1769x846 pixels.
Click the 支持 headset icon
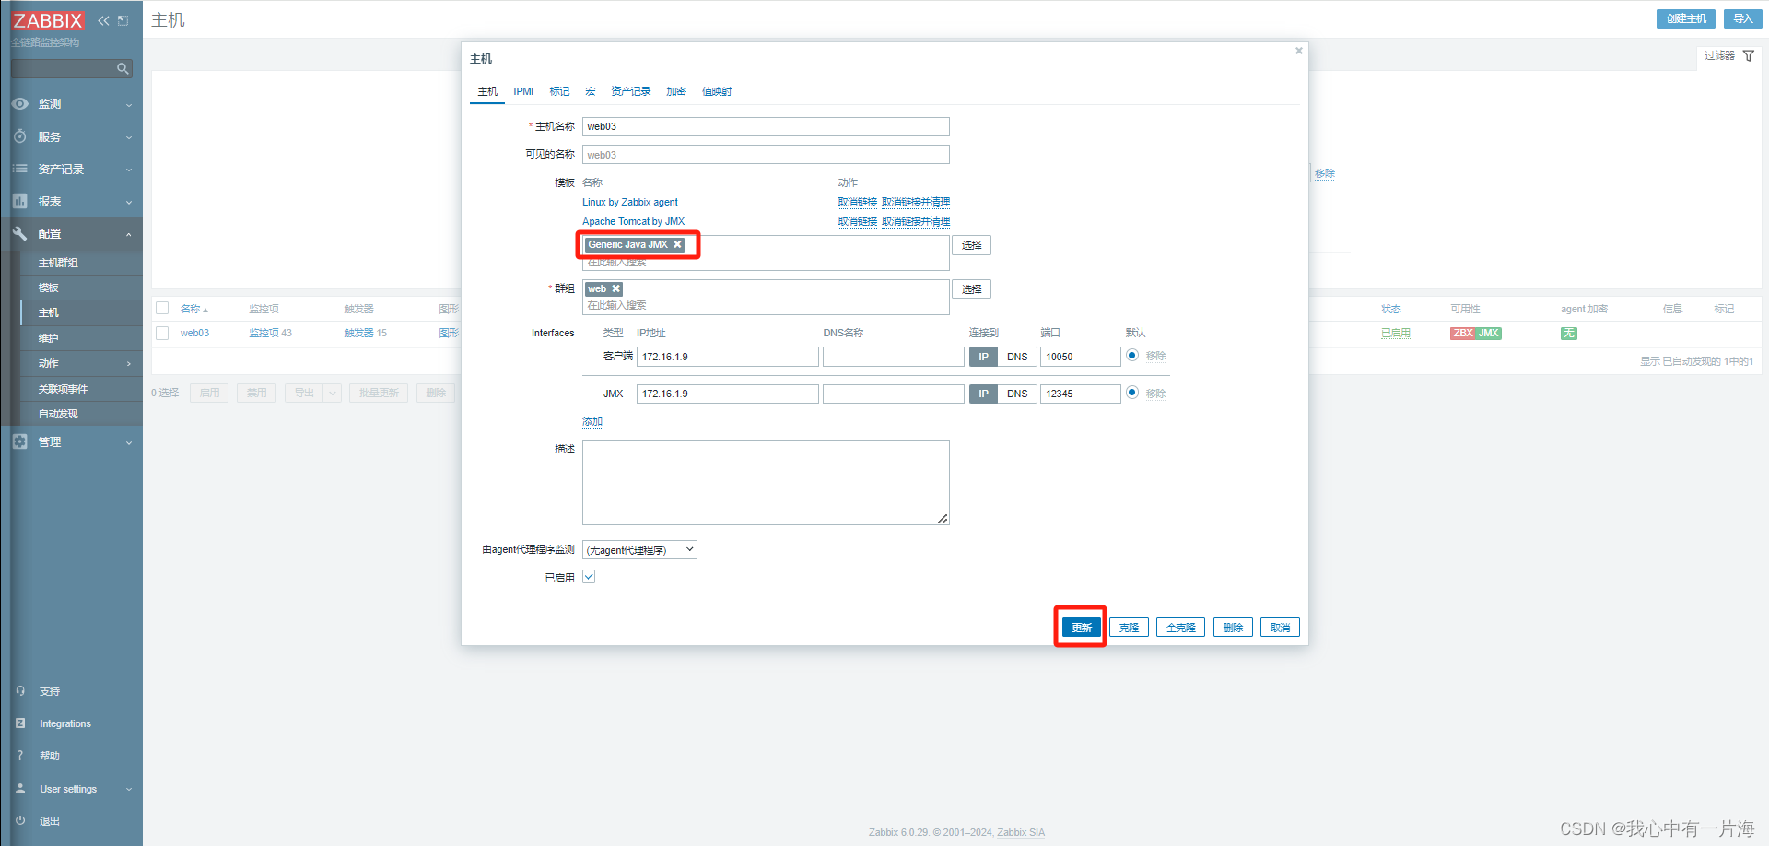pos(20,690)
